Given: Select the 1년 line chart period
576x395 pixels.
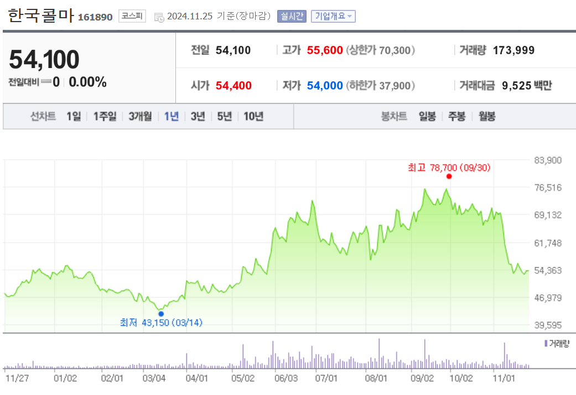Looking at the screenshot, I should [x=171, y=117].
